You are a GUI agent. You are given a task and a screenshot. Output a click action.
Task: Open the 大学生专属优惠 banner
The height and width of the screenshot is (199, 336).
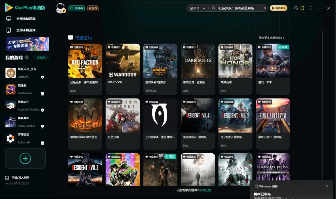27,44
